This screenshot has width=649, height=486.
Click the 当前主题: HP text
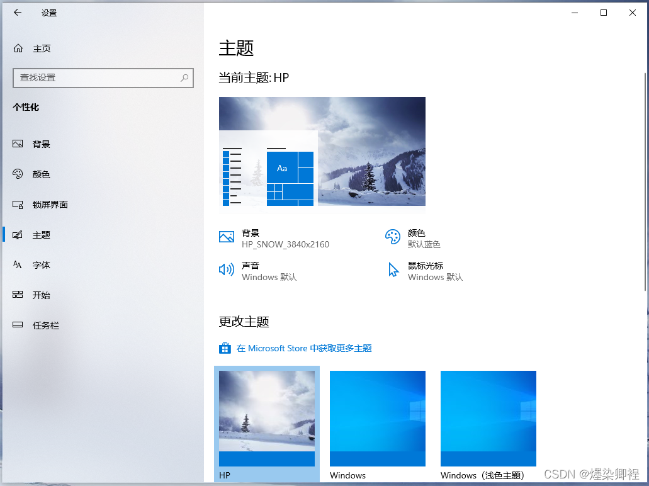tap(254, 77)
